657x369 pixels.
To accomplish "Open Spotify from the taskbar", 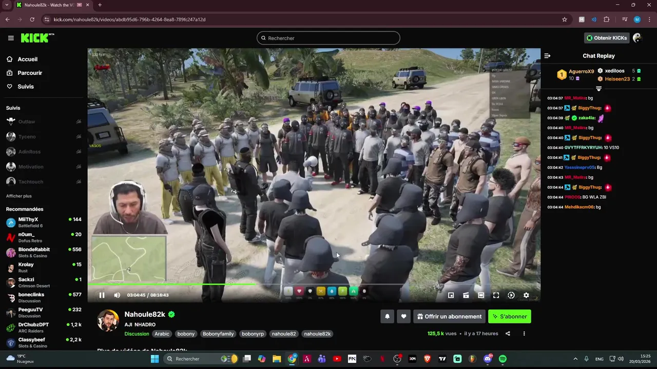I will (503, 359).
